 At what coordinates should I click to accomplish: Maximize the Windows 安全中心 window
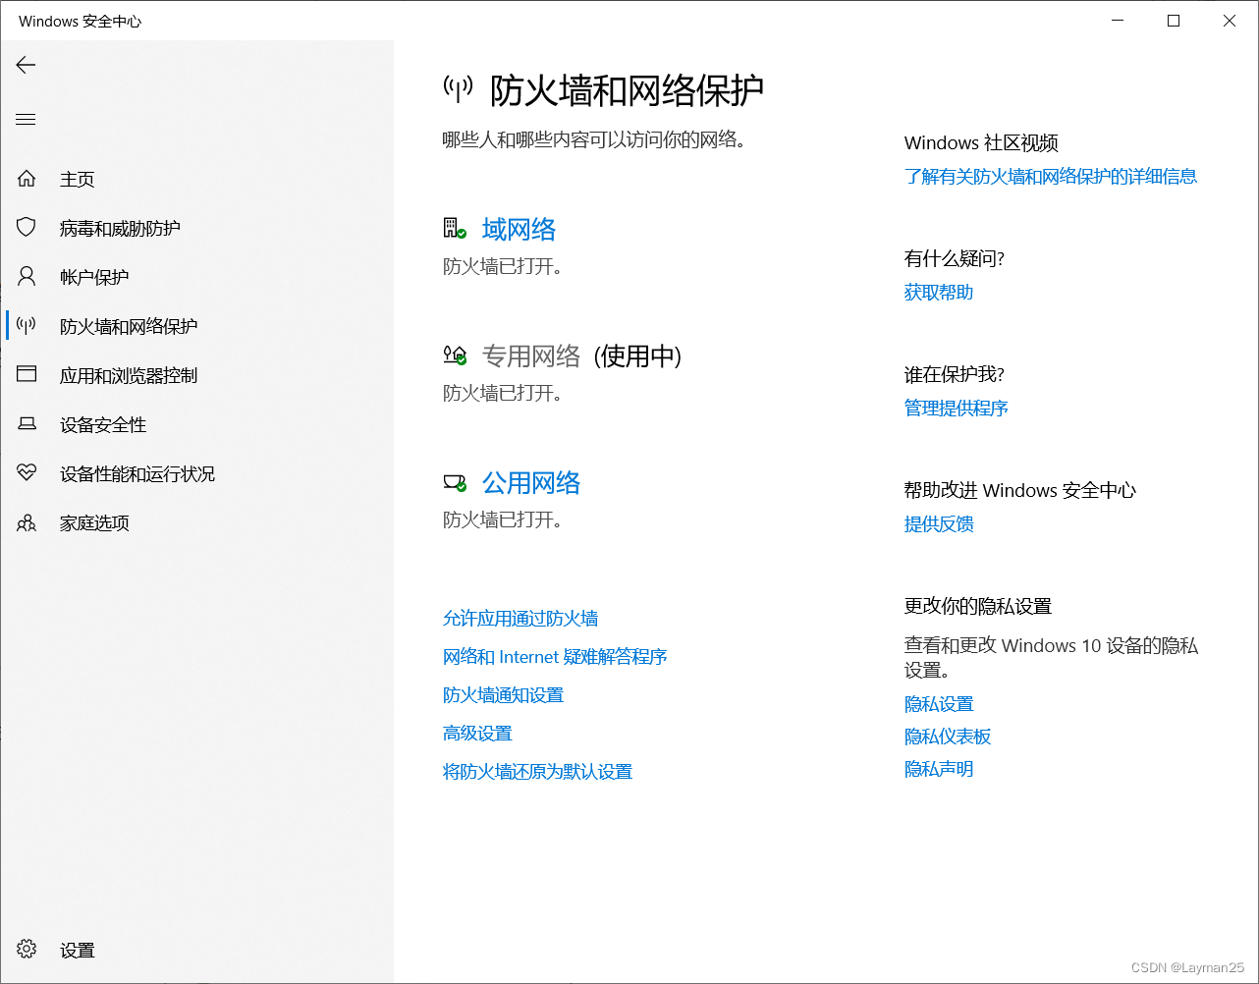click(x=1174, y=21)
